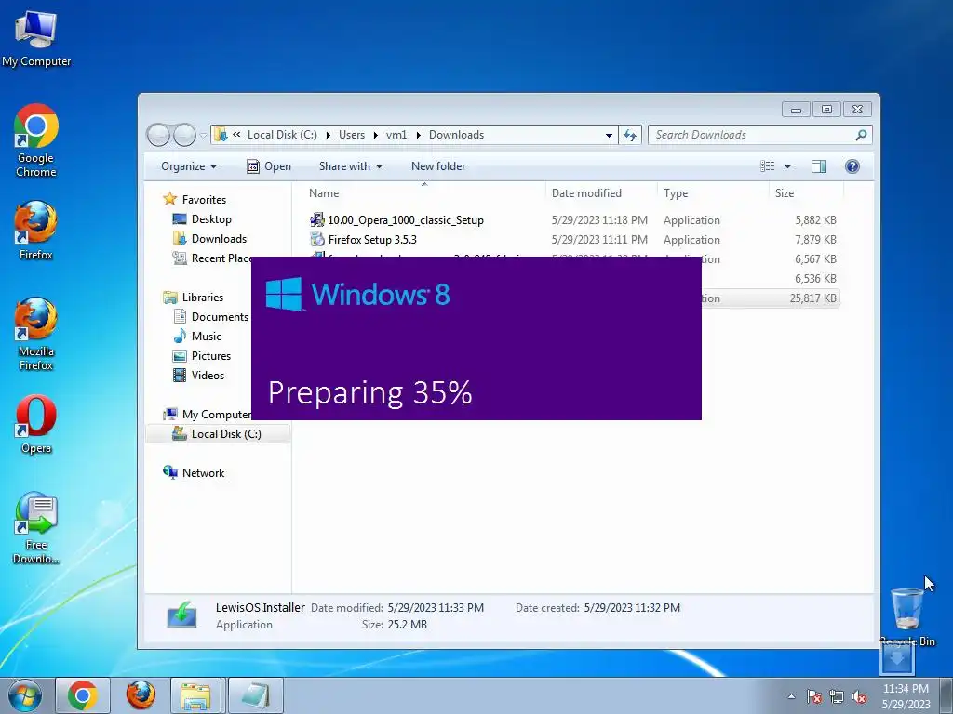
Task: Switch to the notepad-style taskbar app
Action: [x=256, y=695]
